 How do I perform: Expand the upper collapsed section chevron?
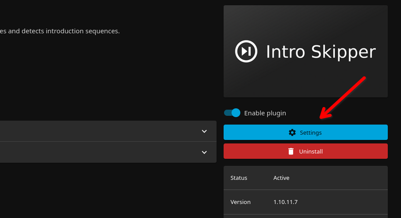tap(204, 131)
